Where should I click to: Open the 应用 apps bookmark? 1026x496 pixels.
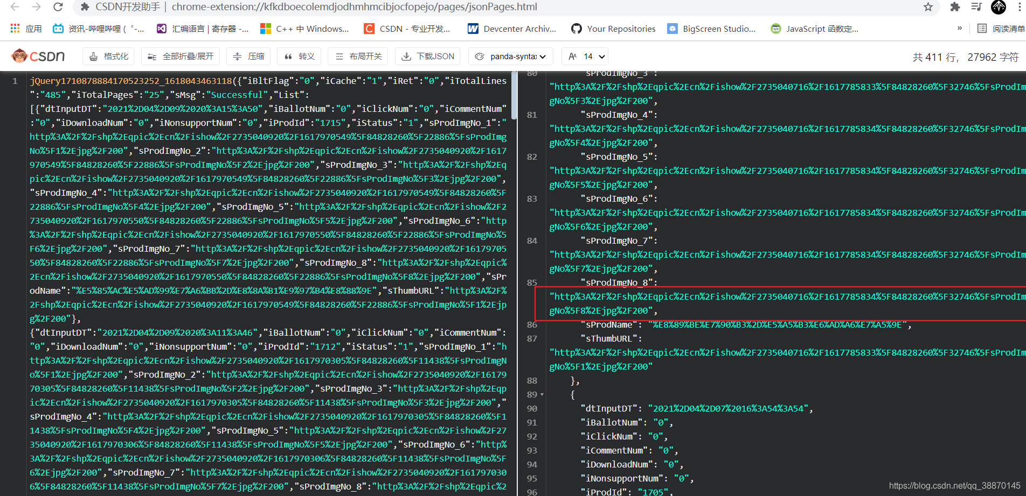click(26, 29)
